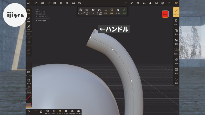The height and width of the screenshot is (115, 205).
Task: Select the チューブ (Tube) tool
Action: (176, 12)
